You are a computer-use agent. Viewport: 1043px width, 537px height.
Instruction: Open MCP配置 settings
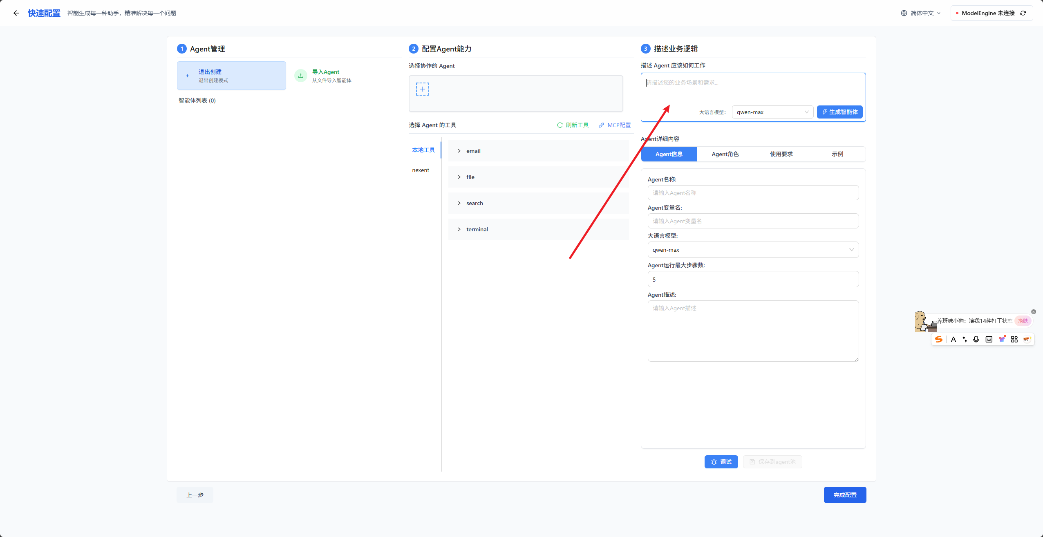pos(615,125)
